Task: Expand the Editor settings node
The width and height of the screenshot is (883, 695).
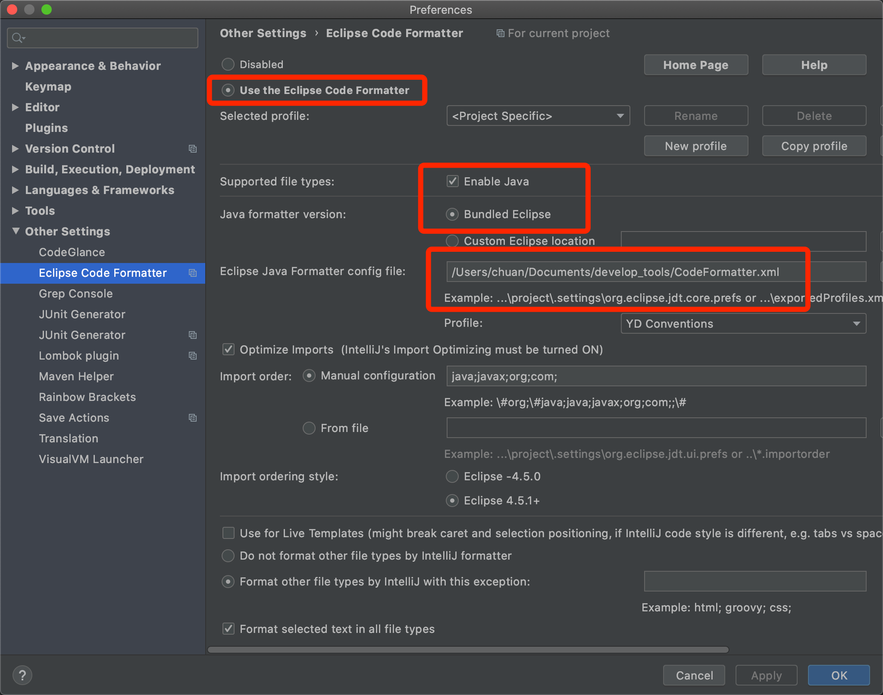Action: [15, 107]
